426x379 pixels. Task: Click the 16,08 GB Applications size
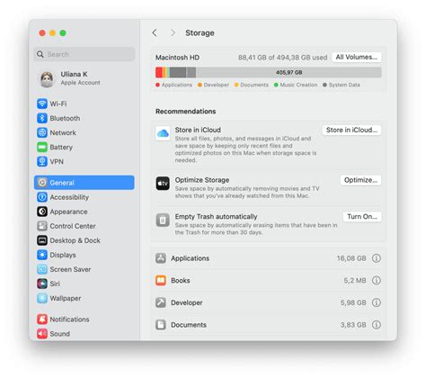pyautogui.click(x=351, y=258)
